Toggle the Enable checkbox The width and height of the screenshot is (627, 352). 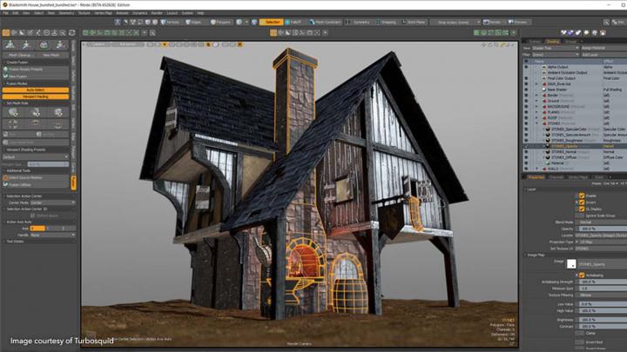(x=582, y=196)
